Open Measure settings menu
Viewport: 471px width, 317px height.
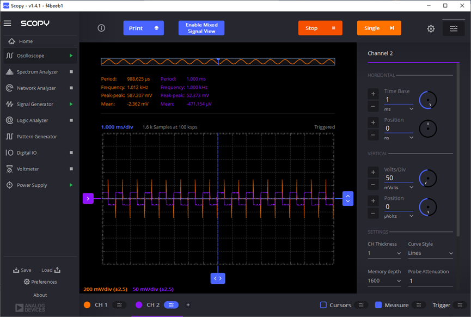(419, 305)
